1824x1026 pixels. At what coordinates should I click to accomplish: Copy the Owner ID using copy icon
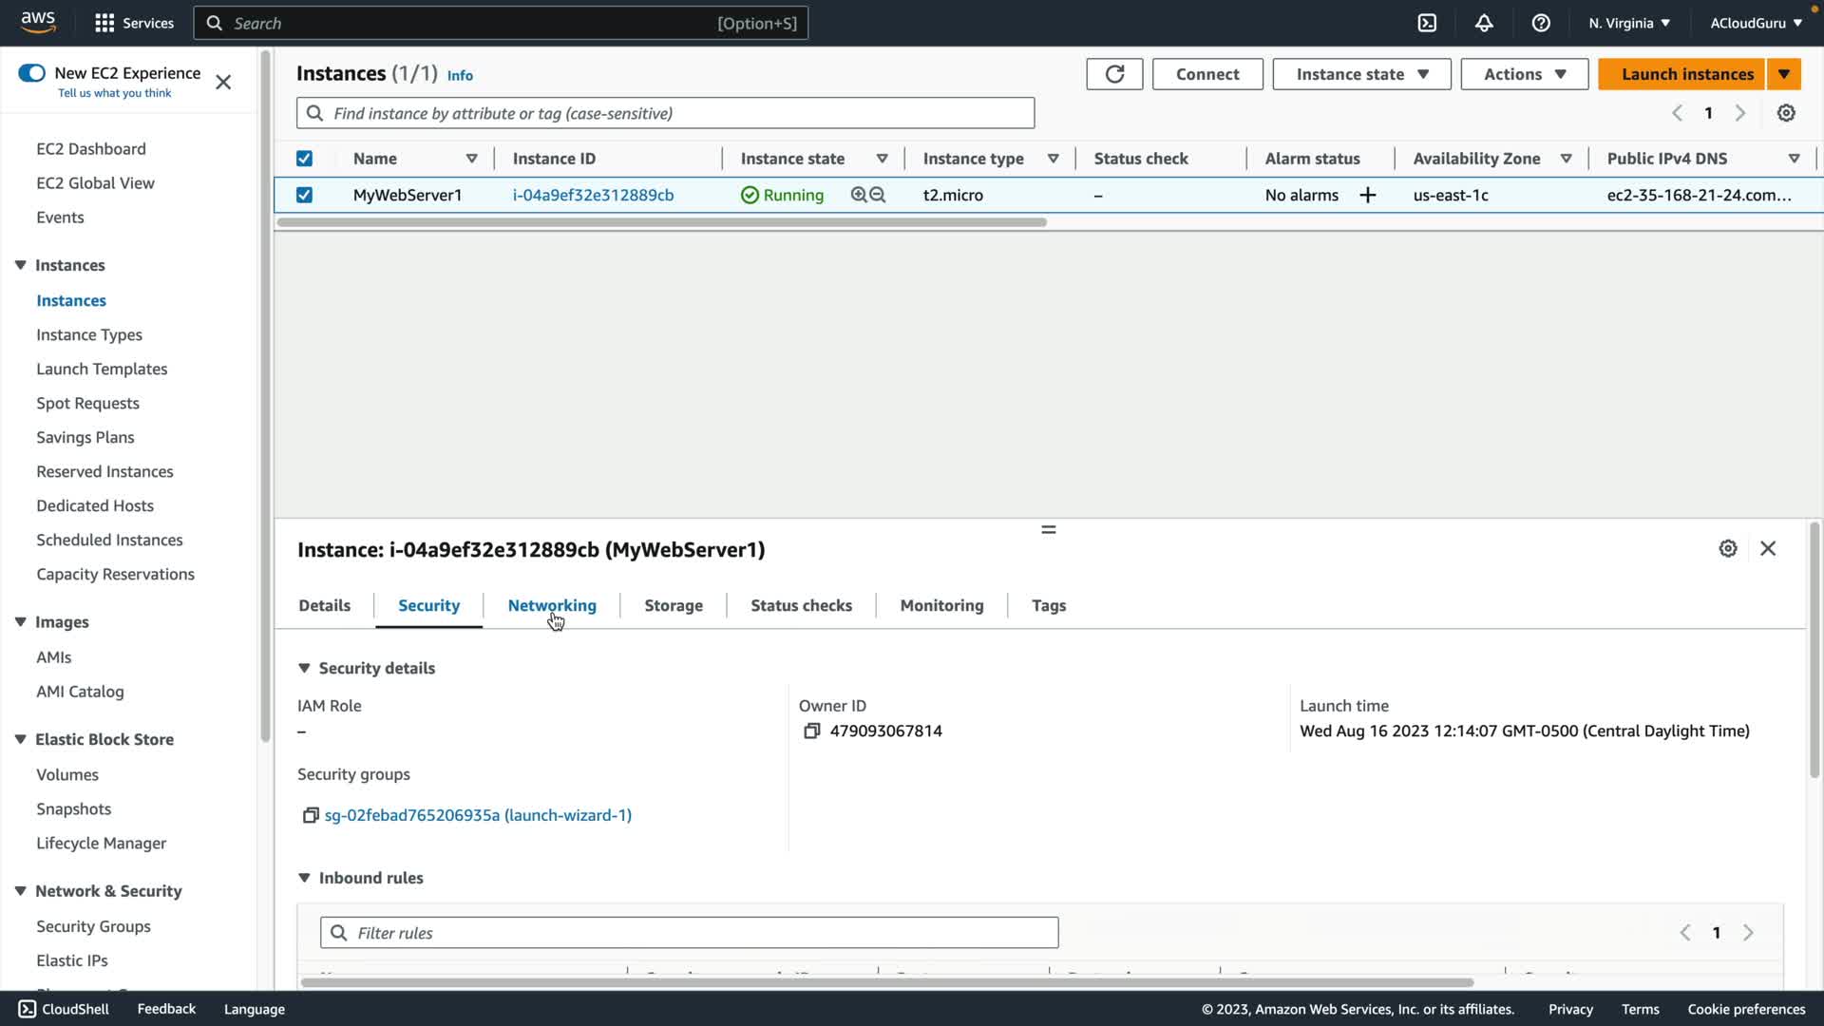point(811,731)
